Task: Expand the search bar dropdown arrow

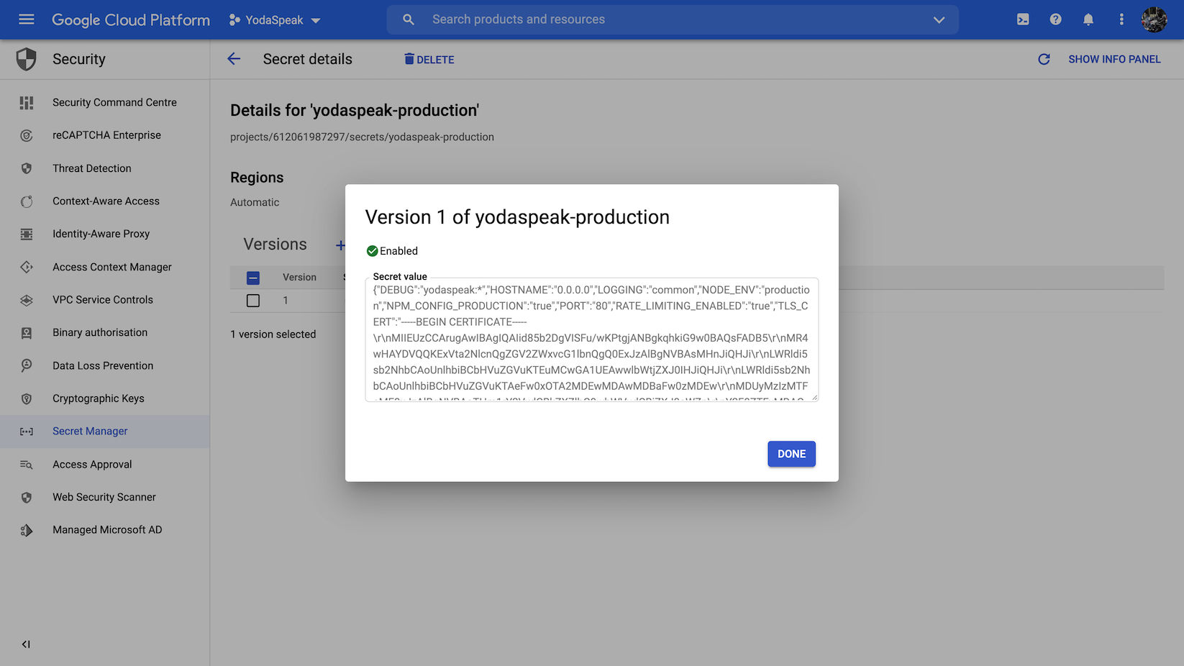Action: point(939,20)
